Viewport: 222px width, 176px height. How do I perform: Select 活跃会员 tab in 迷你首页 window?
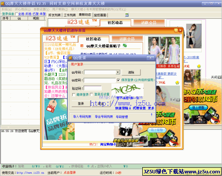pos(127,39)
